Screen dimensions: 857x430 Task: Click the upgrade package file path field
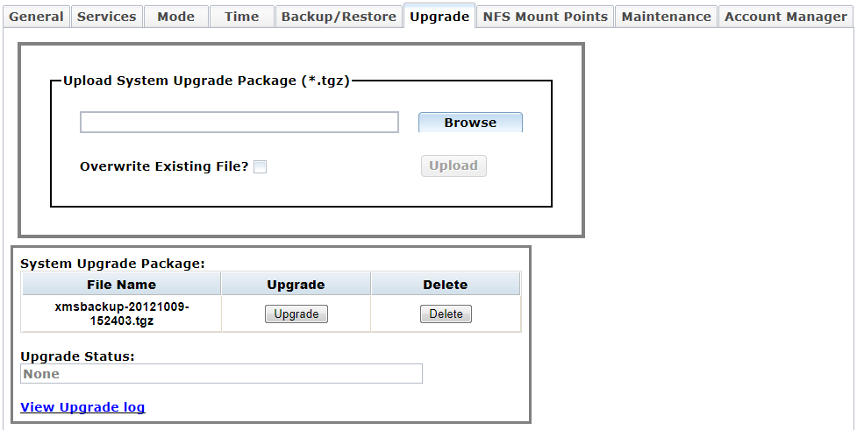tap(239, 123)
